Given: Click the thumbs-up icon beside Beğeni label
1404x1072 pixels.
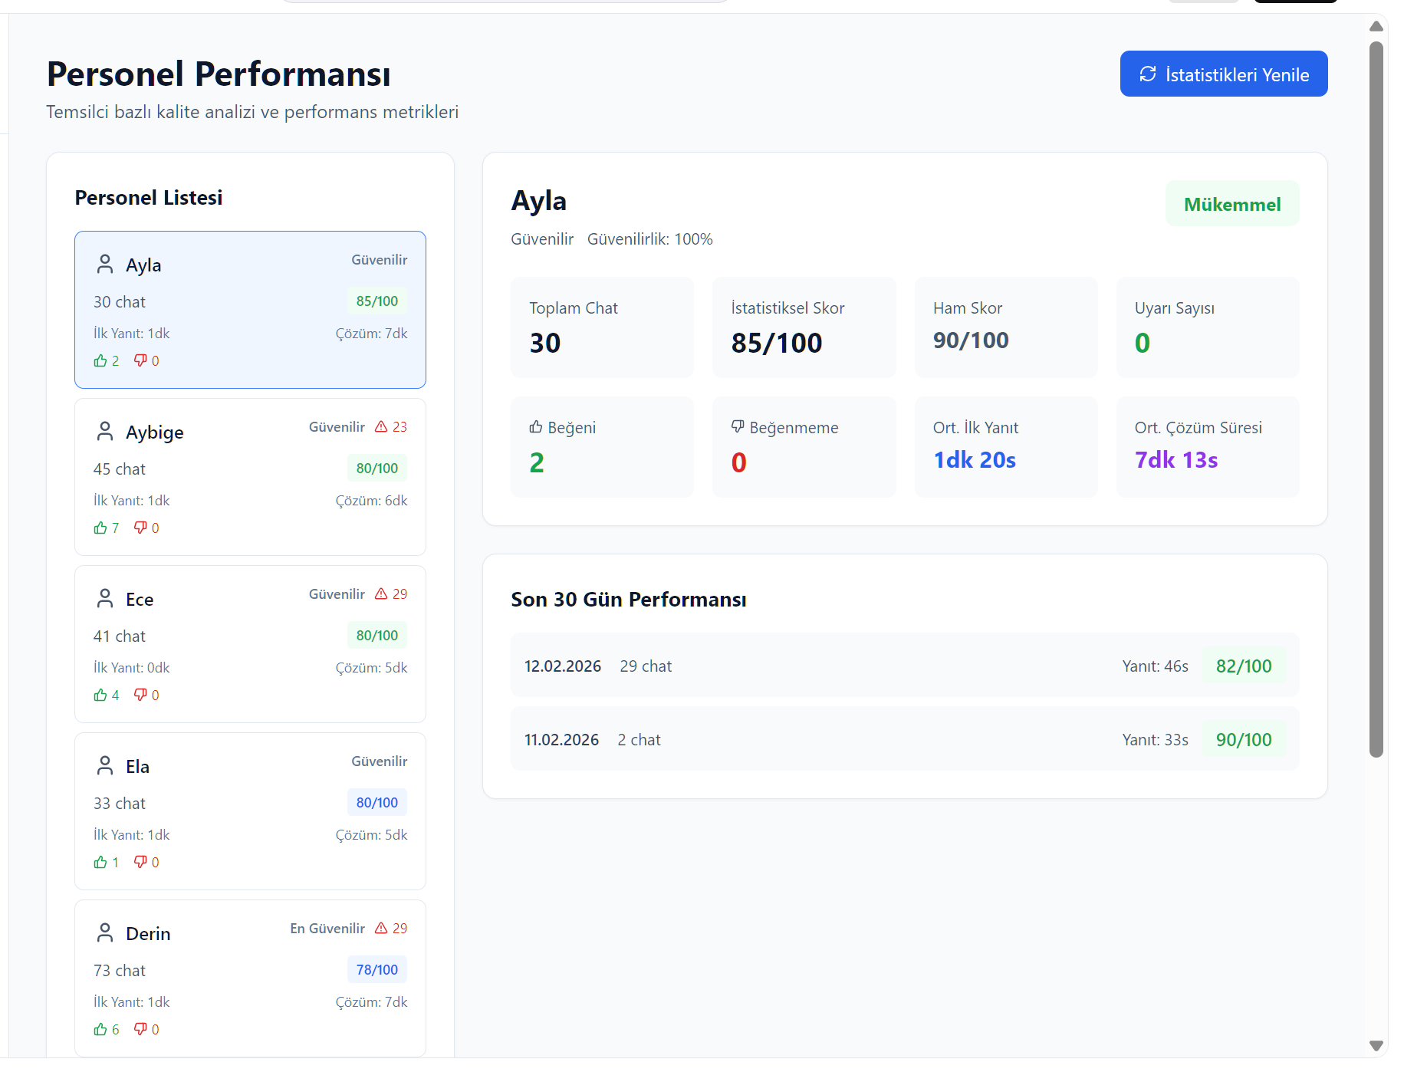Looking at the screenshot, I should [536, 427].
